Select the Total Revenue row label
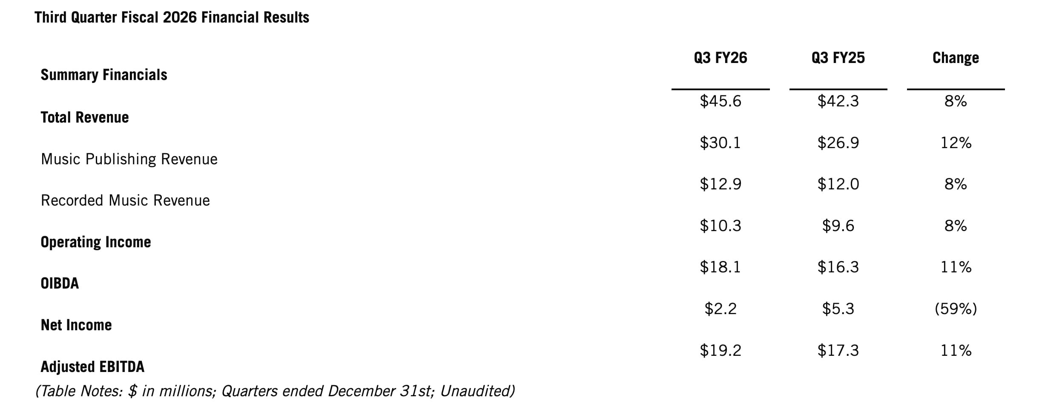 (85, 117)
